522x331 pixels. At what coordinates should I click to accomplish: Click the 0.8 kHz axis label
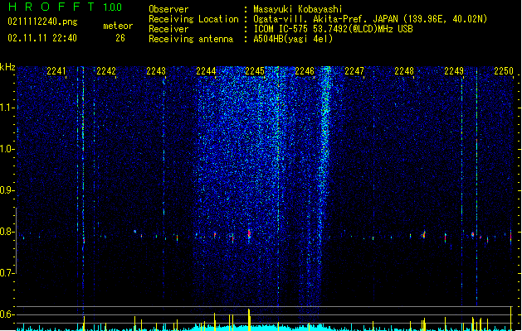tap(7, 232)
